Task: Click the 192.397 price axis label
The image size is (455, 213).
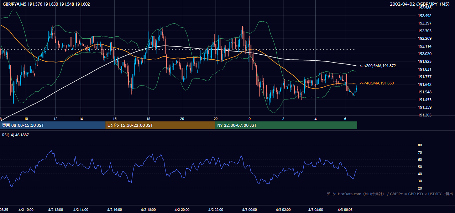Action: [x=424, y=23]
